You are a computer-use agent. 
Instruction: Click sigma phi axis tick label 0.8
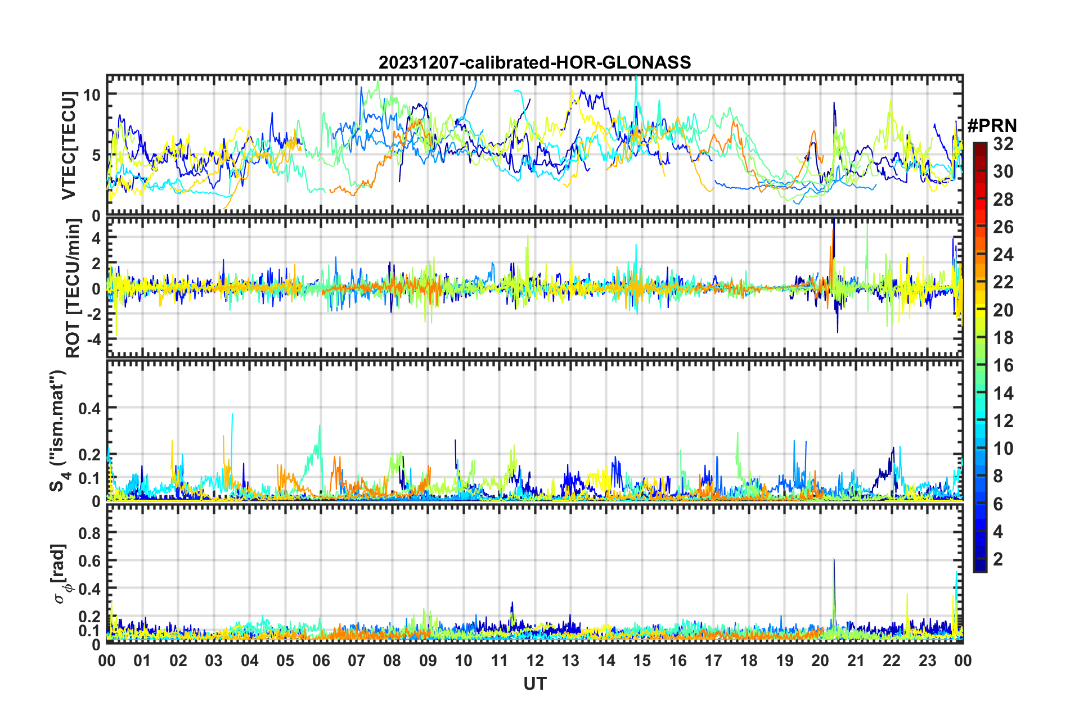coord(89,532)
